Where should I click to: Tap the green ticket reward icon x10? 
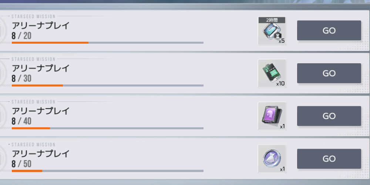tap(272, 73)
